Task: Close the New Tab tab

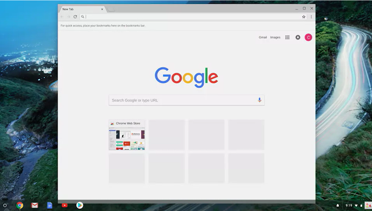Action: click(x=102, y=9)
